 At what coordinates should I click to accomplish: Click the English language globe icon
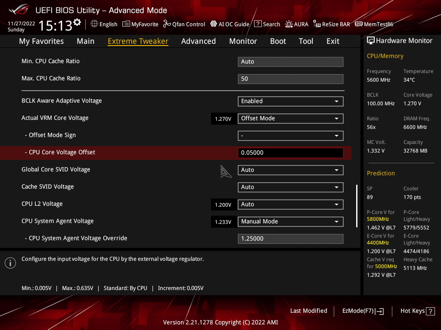[x=94, y=24]
